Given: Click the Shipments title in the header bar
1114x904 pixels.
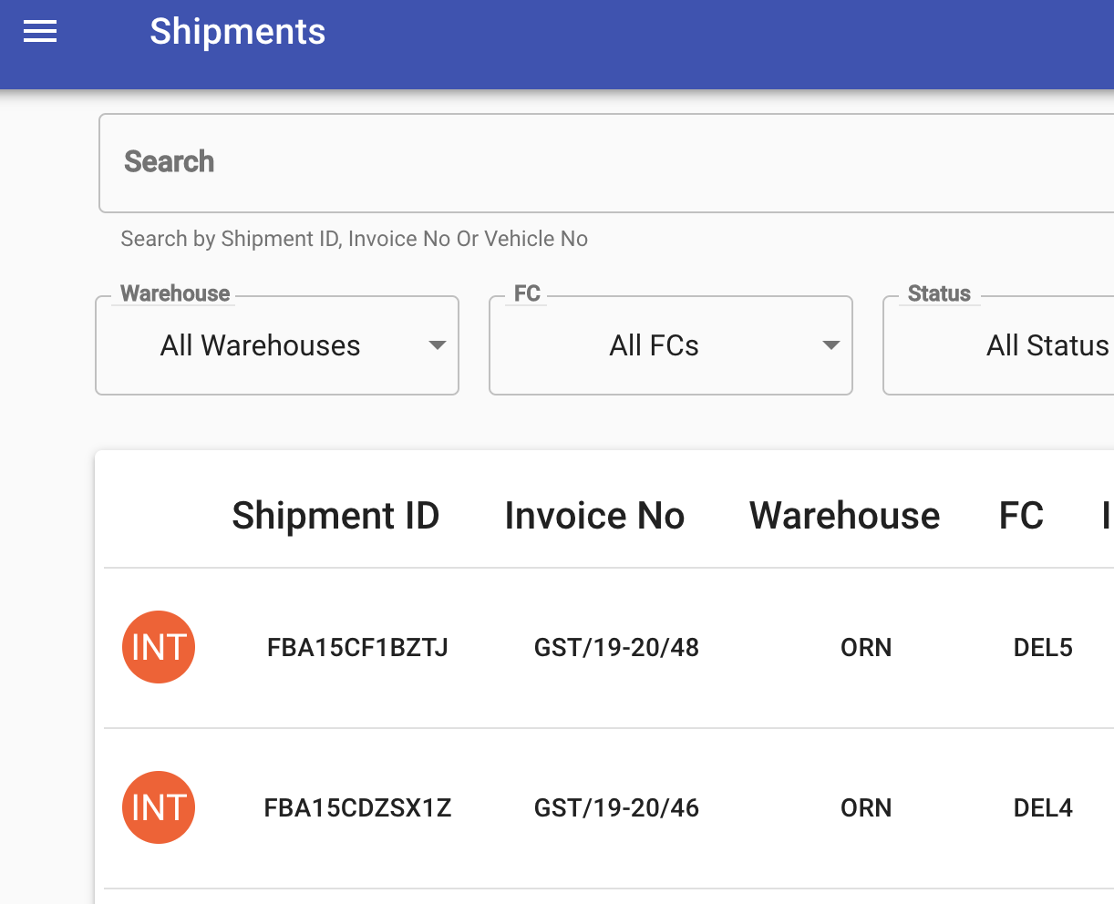Looking at the screenshot, I should coord(237,32).
